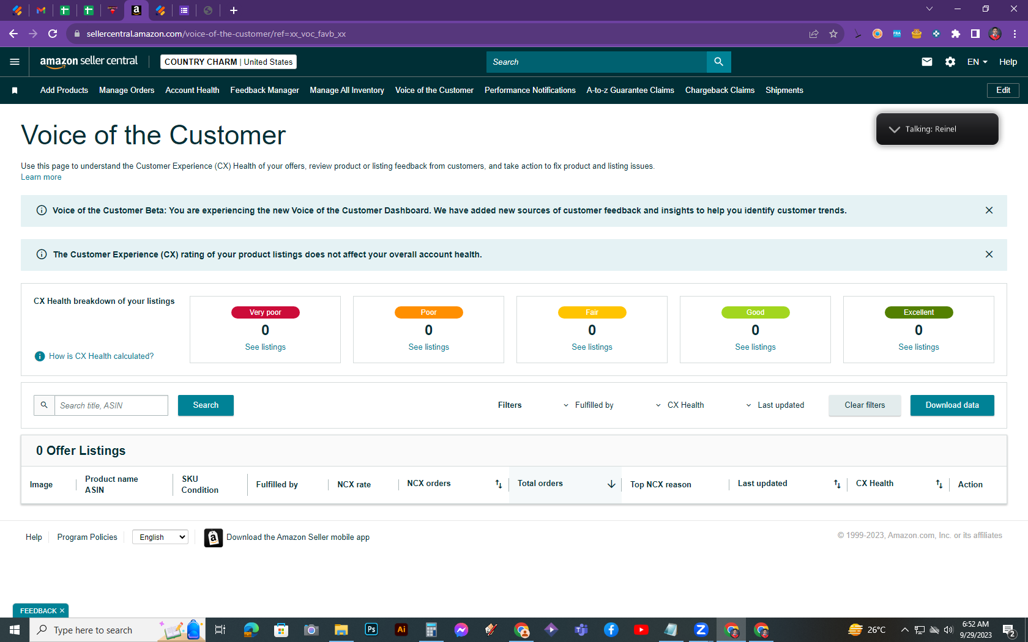1028x642 pixels.
Task: Expand the Fulfilled by filter
Action: click(589, 405)
